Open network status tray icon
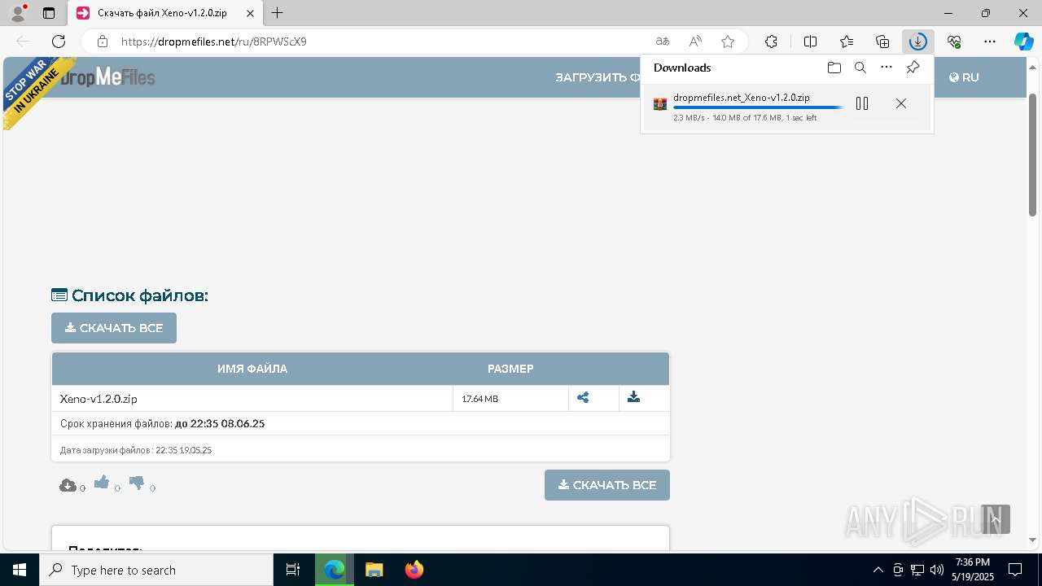 [917, 570]
